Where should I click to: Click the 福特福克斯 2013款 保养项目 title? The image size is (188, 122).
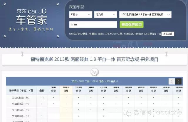click(x=94, y=59)
